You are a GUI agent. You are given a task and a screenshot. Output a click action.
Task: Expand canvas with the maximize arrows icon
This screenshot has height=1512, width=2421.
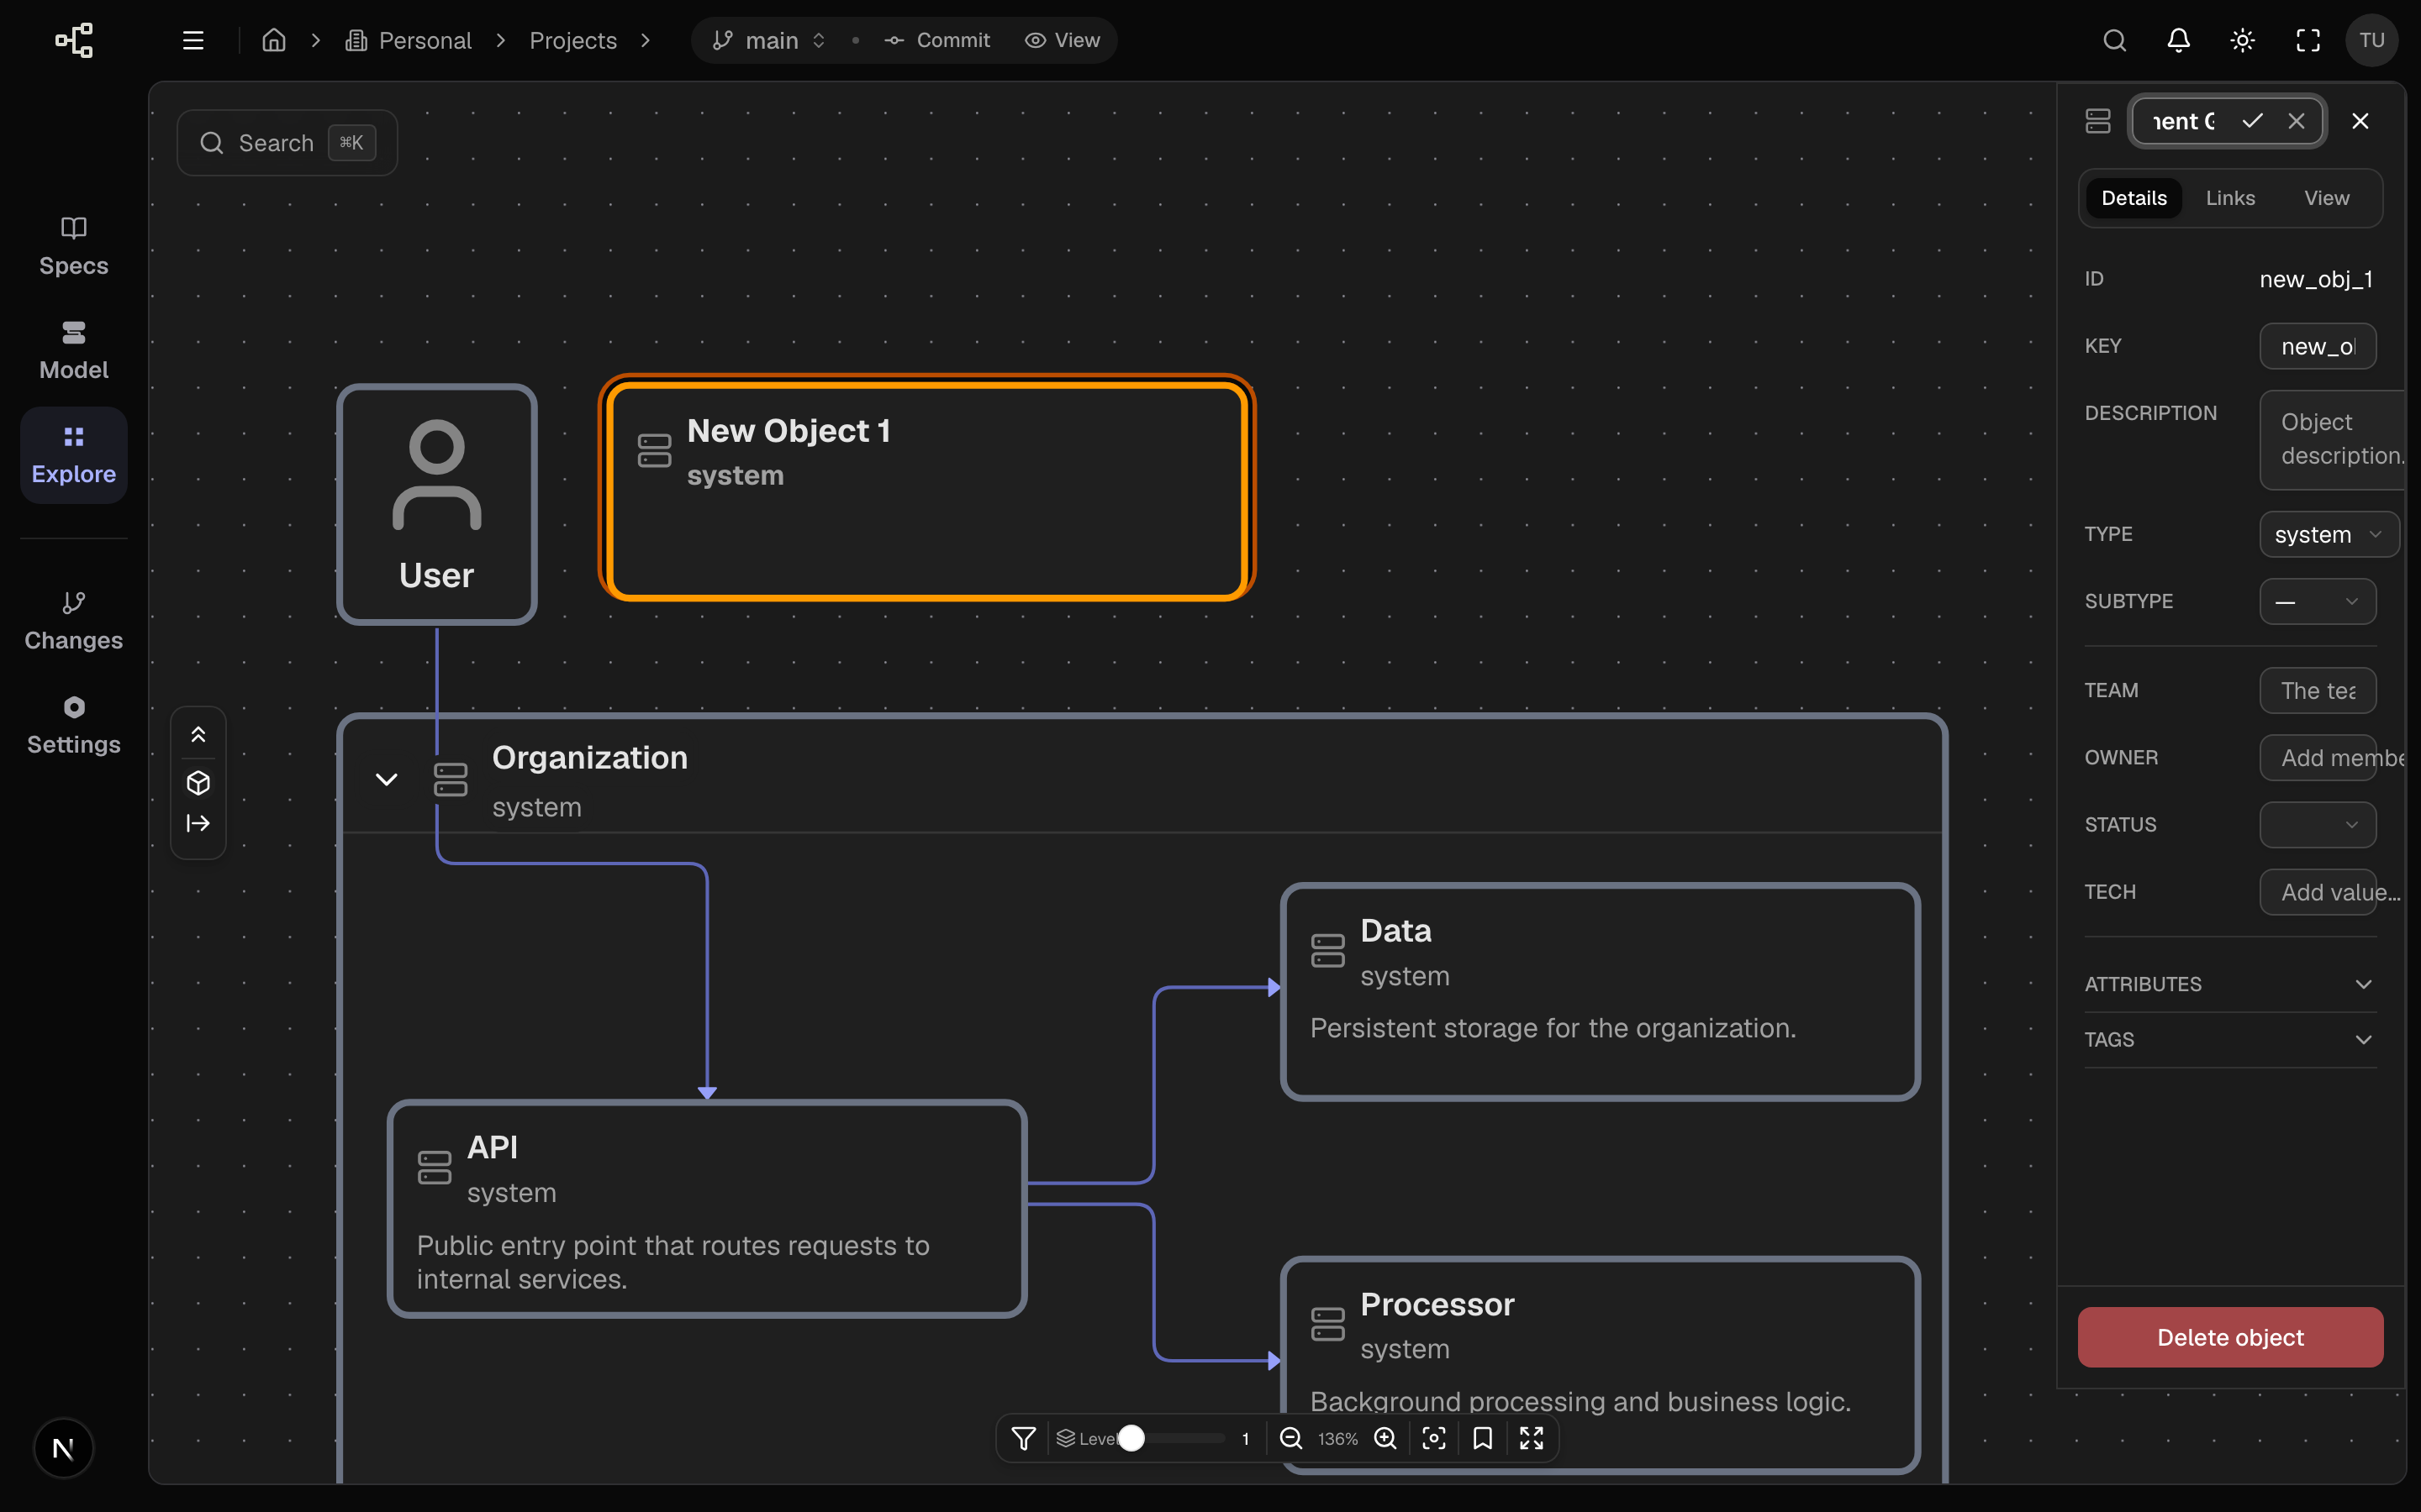(1532, 1438)
